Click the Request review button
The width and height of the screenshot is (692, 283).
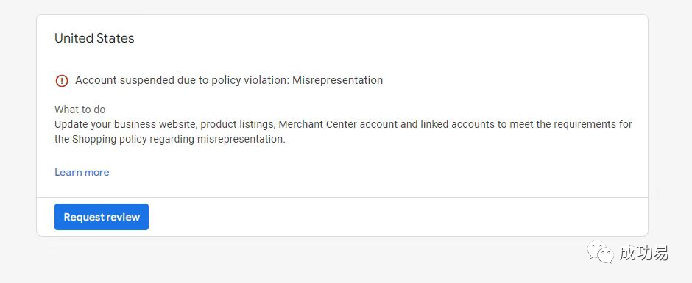pos(102,217)
